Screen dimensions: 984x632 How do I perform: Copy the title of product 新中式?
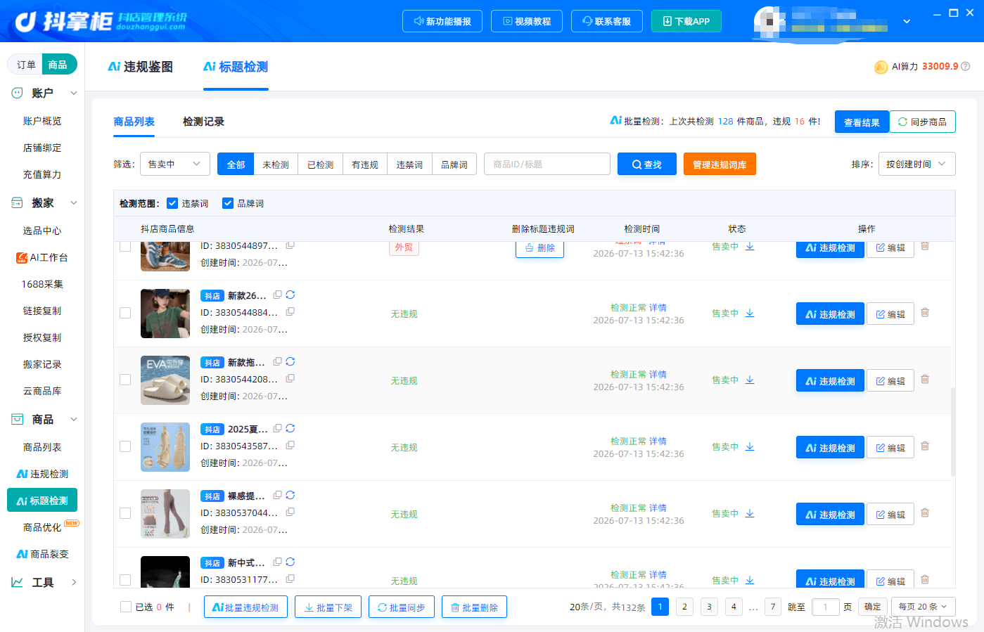(x=277, y=562)
